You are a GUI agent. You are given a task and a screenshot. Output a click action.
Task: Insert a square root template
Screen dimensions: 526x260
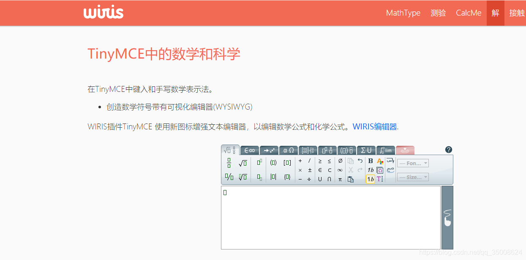(243, 163)
